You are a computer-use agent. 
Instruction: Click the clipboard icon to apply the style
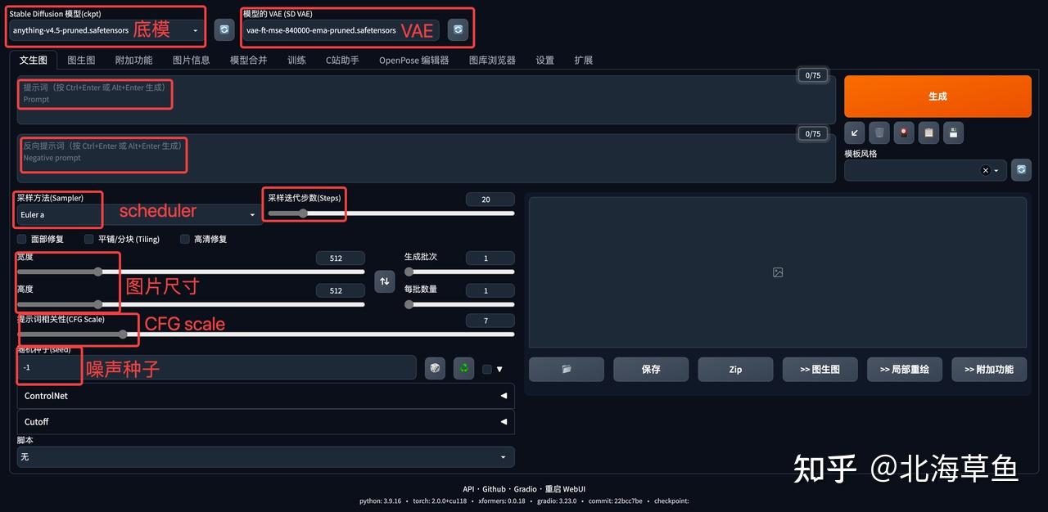coord(928,132)
